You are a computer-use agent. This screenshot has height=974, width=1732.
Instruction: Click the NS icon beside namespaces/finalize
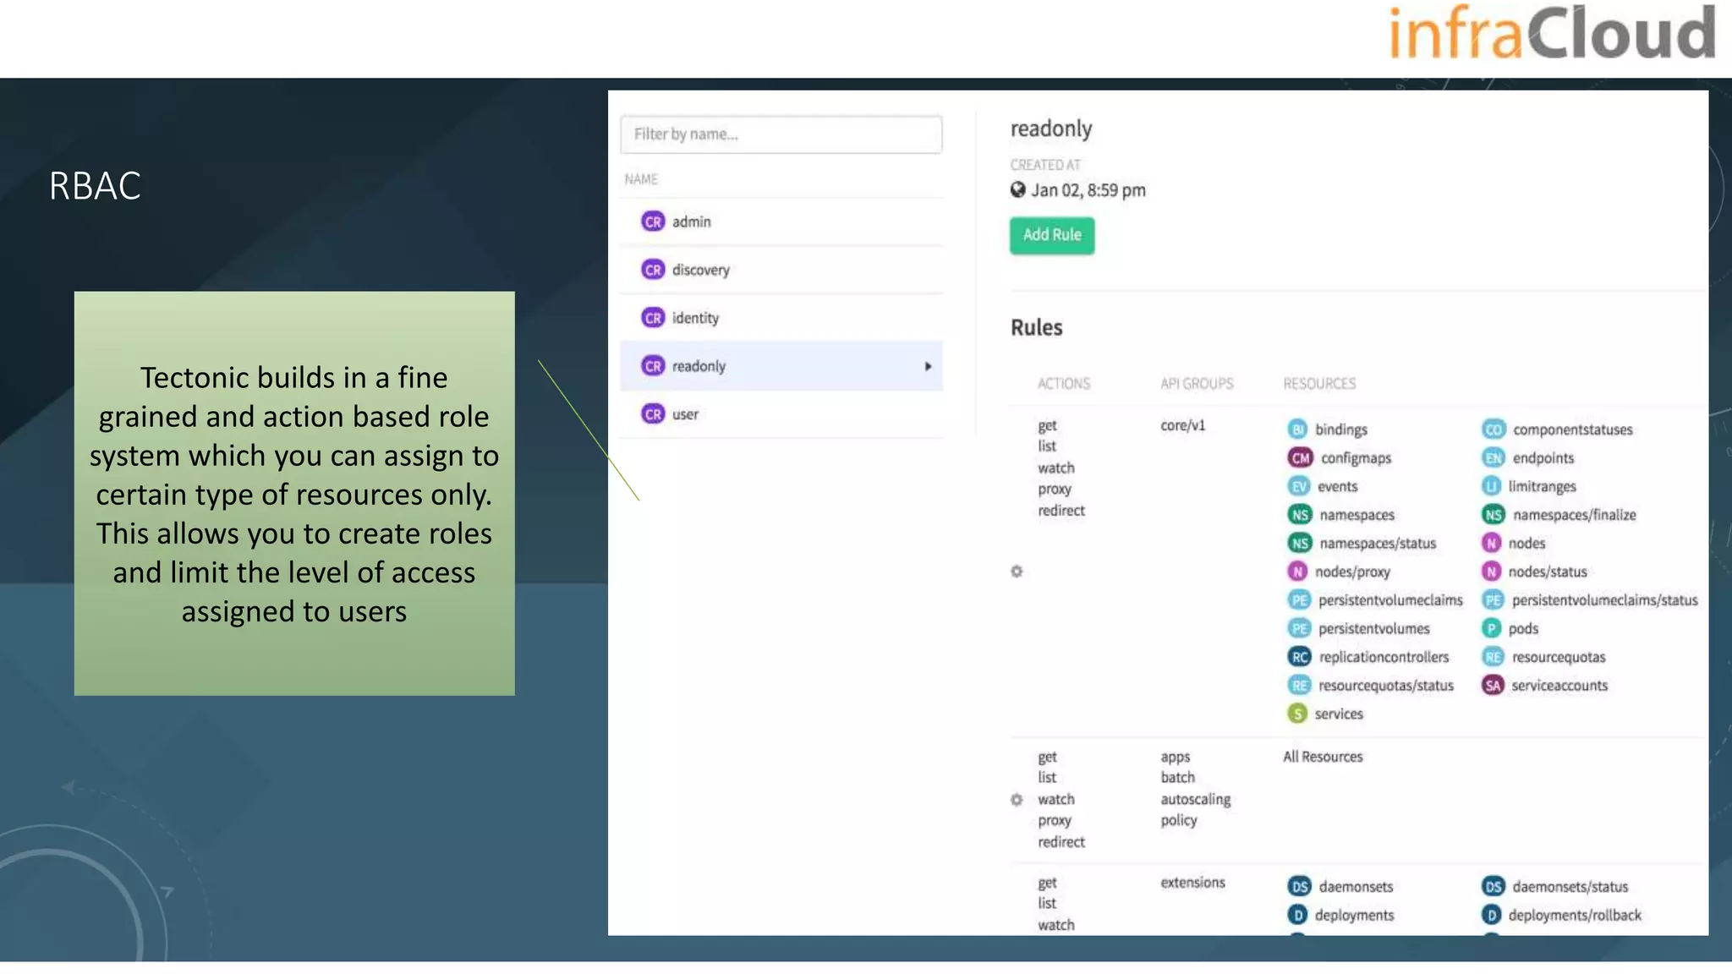(x=1494, y=515)
